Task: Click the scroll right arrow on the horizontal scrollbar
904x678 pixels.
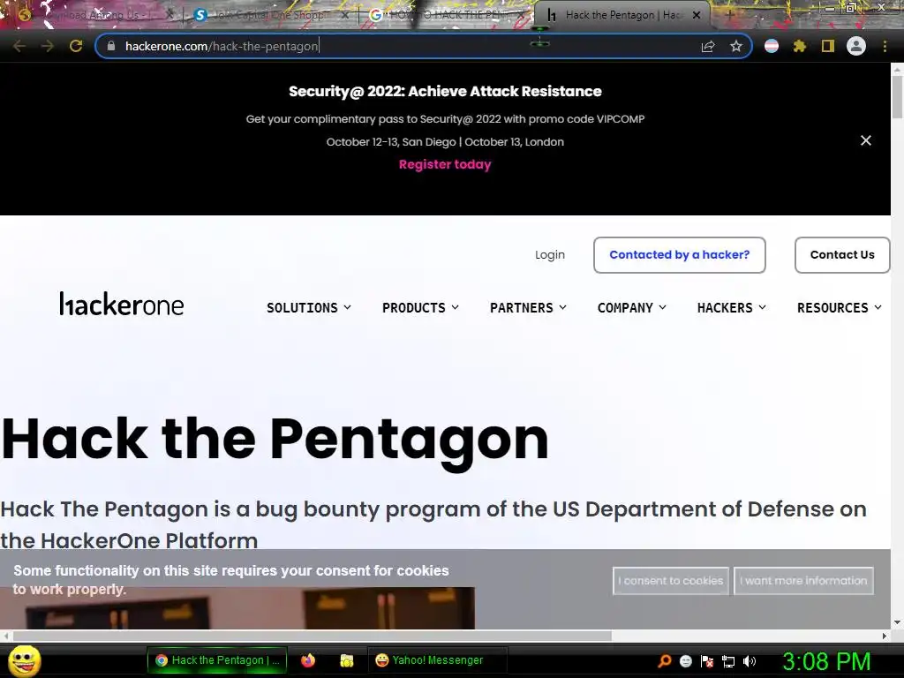Action: [885, 636]
